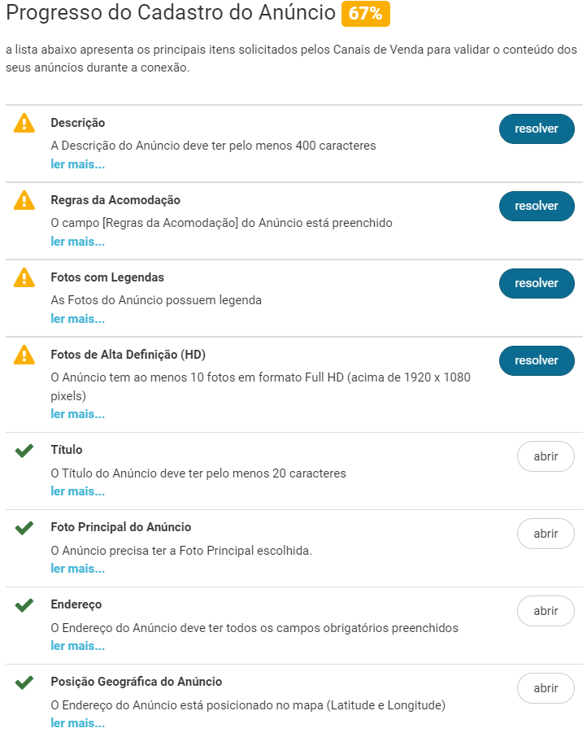
Task: Click the warning icon beside Fotos de Alta Definição
Action: pyautogui.click(x=24, y=355)
